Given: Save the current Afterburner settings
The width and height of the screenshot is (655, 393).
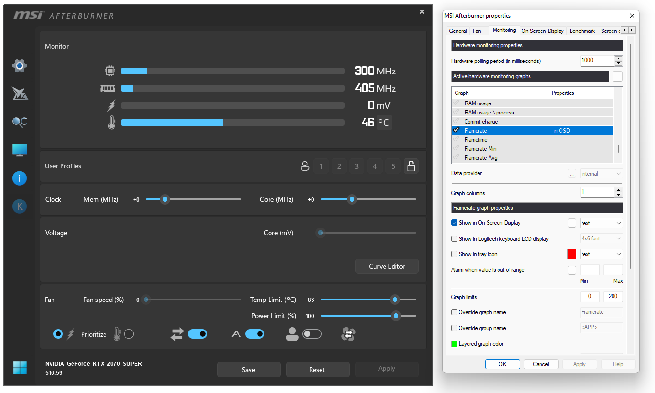Looking at the screenshot, I should [x=249, y=370].
